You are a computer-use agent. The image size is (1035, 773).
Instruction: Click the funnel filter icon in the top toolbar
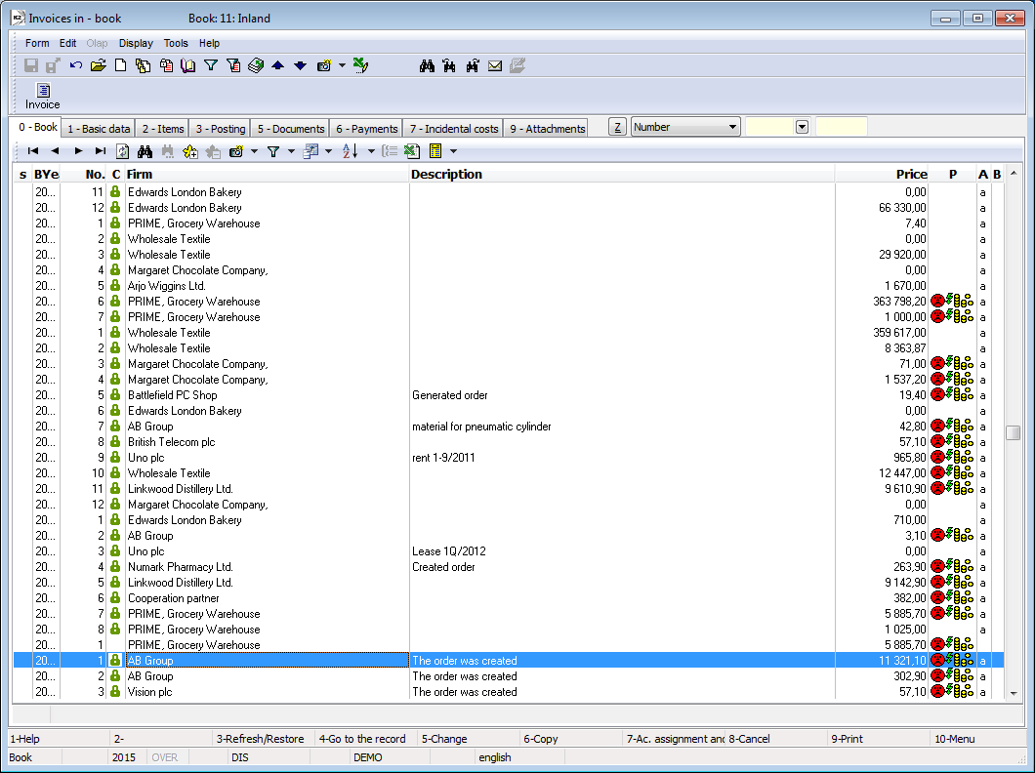pos(211,65)
